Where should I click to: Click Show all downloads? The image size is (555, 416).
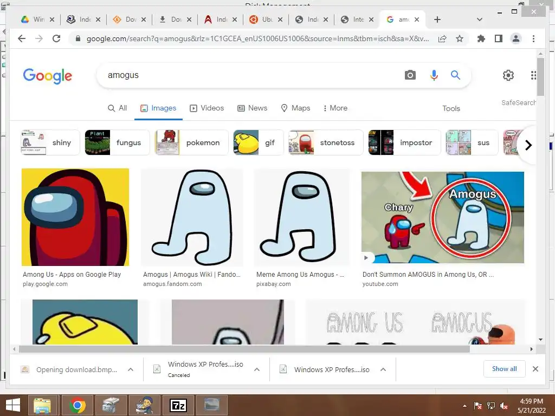point(505,369)
